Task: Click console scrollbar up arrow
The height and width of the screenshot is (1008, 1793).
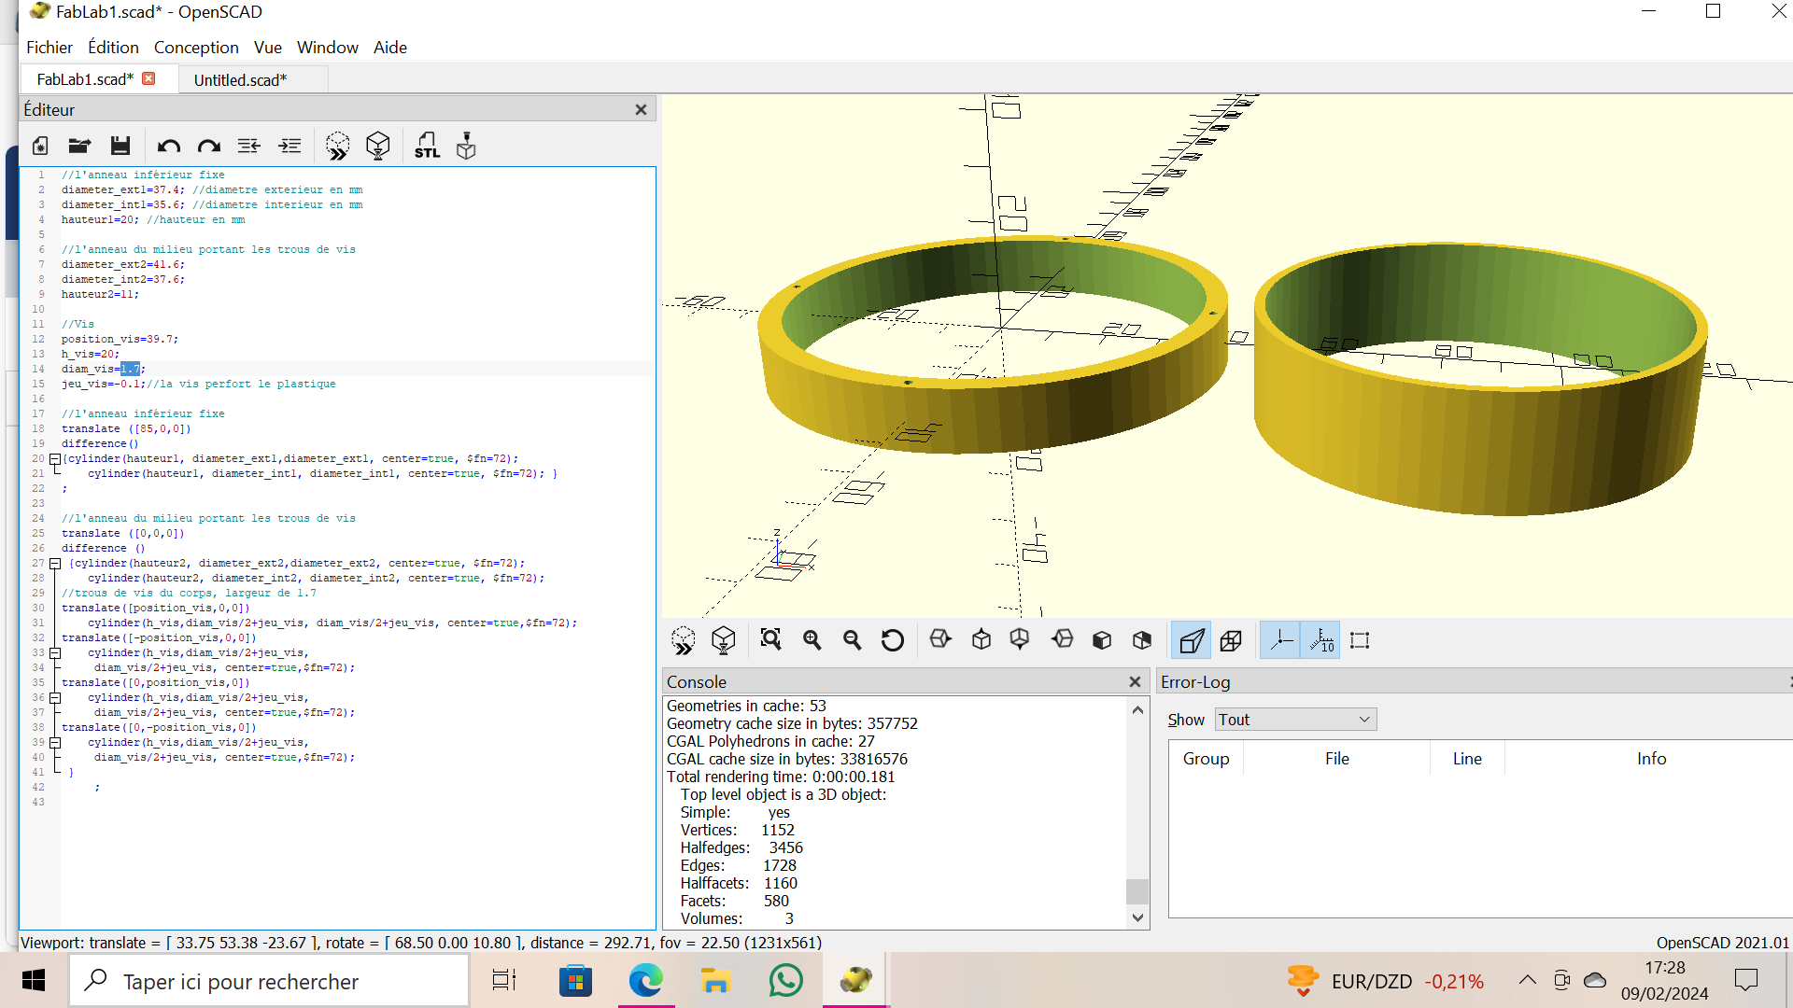Action: (1137, 710)
